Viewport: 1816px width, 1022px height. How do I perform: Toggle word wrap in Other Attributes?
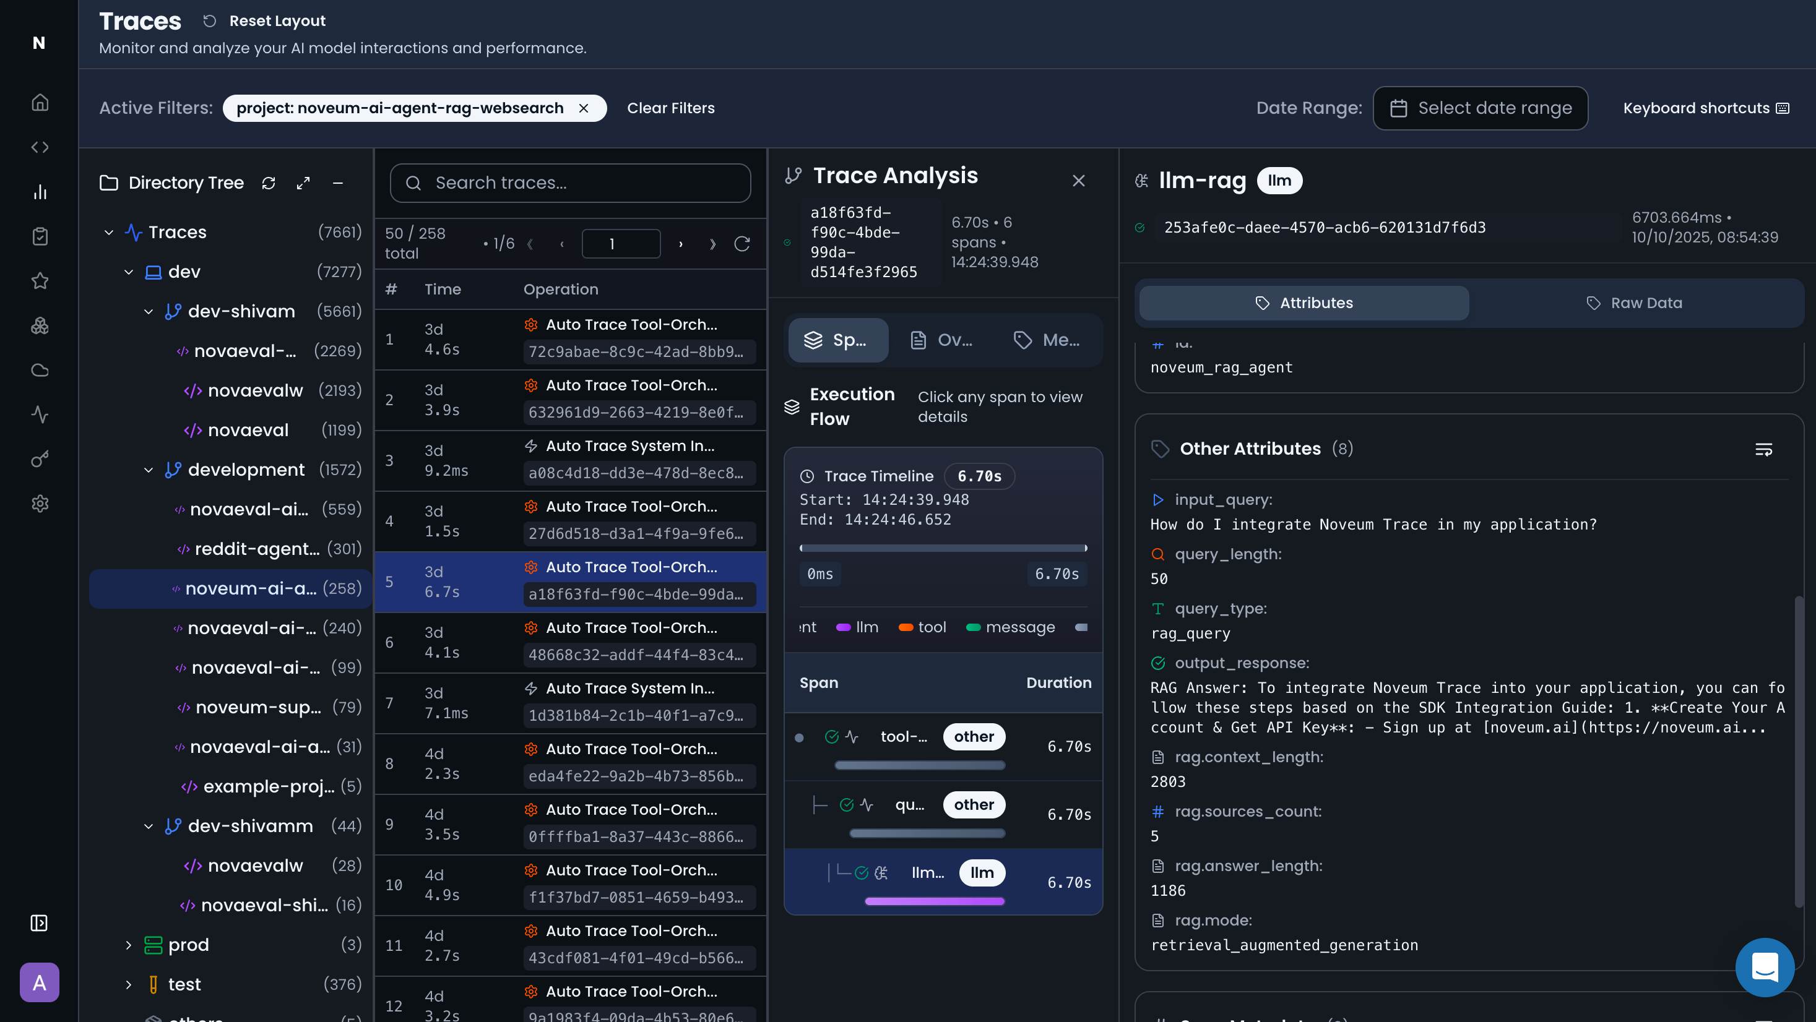(x=1763, y=449)
